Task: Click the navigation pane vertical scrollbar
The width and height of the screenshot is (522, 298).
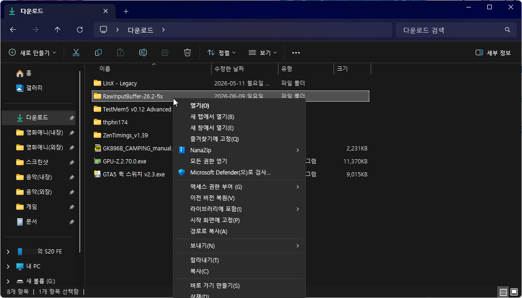Action: (x=80, y=162)
